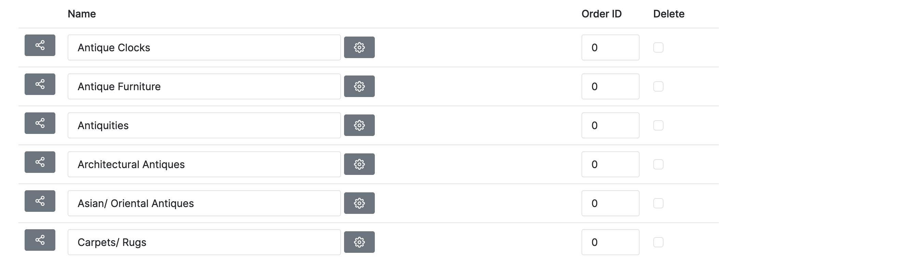Open gear settings for Carpets/ Rugs
The height and width of the screenshot is (261, 902).
point(359,242)
